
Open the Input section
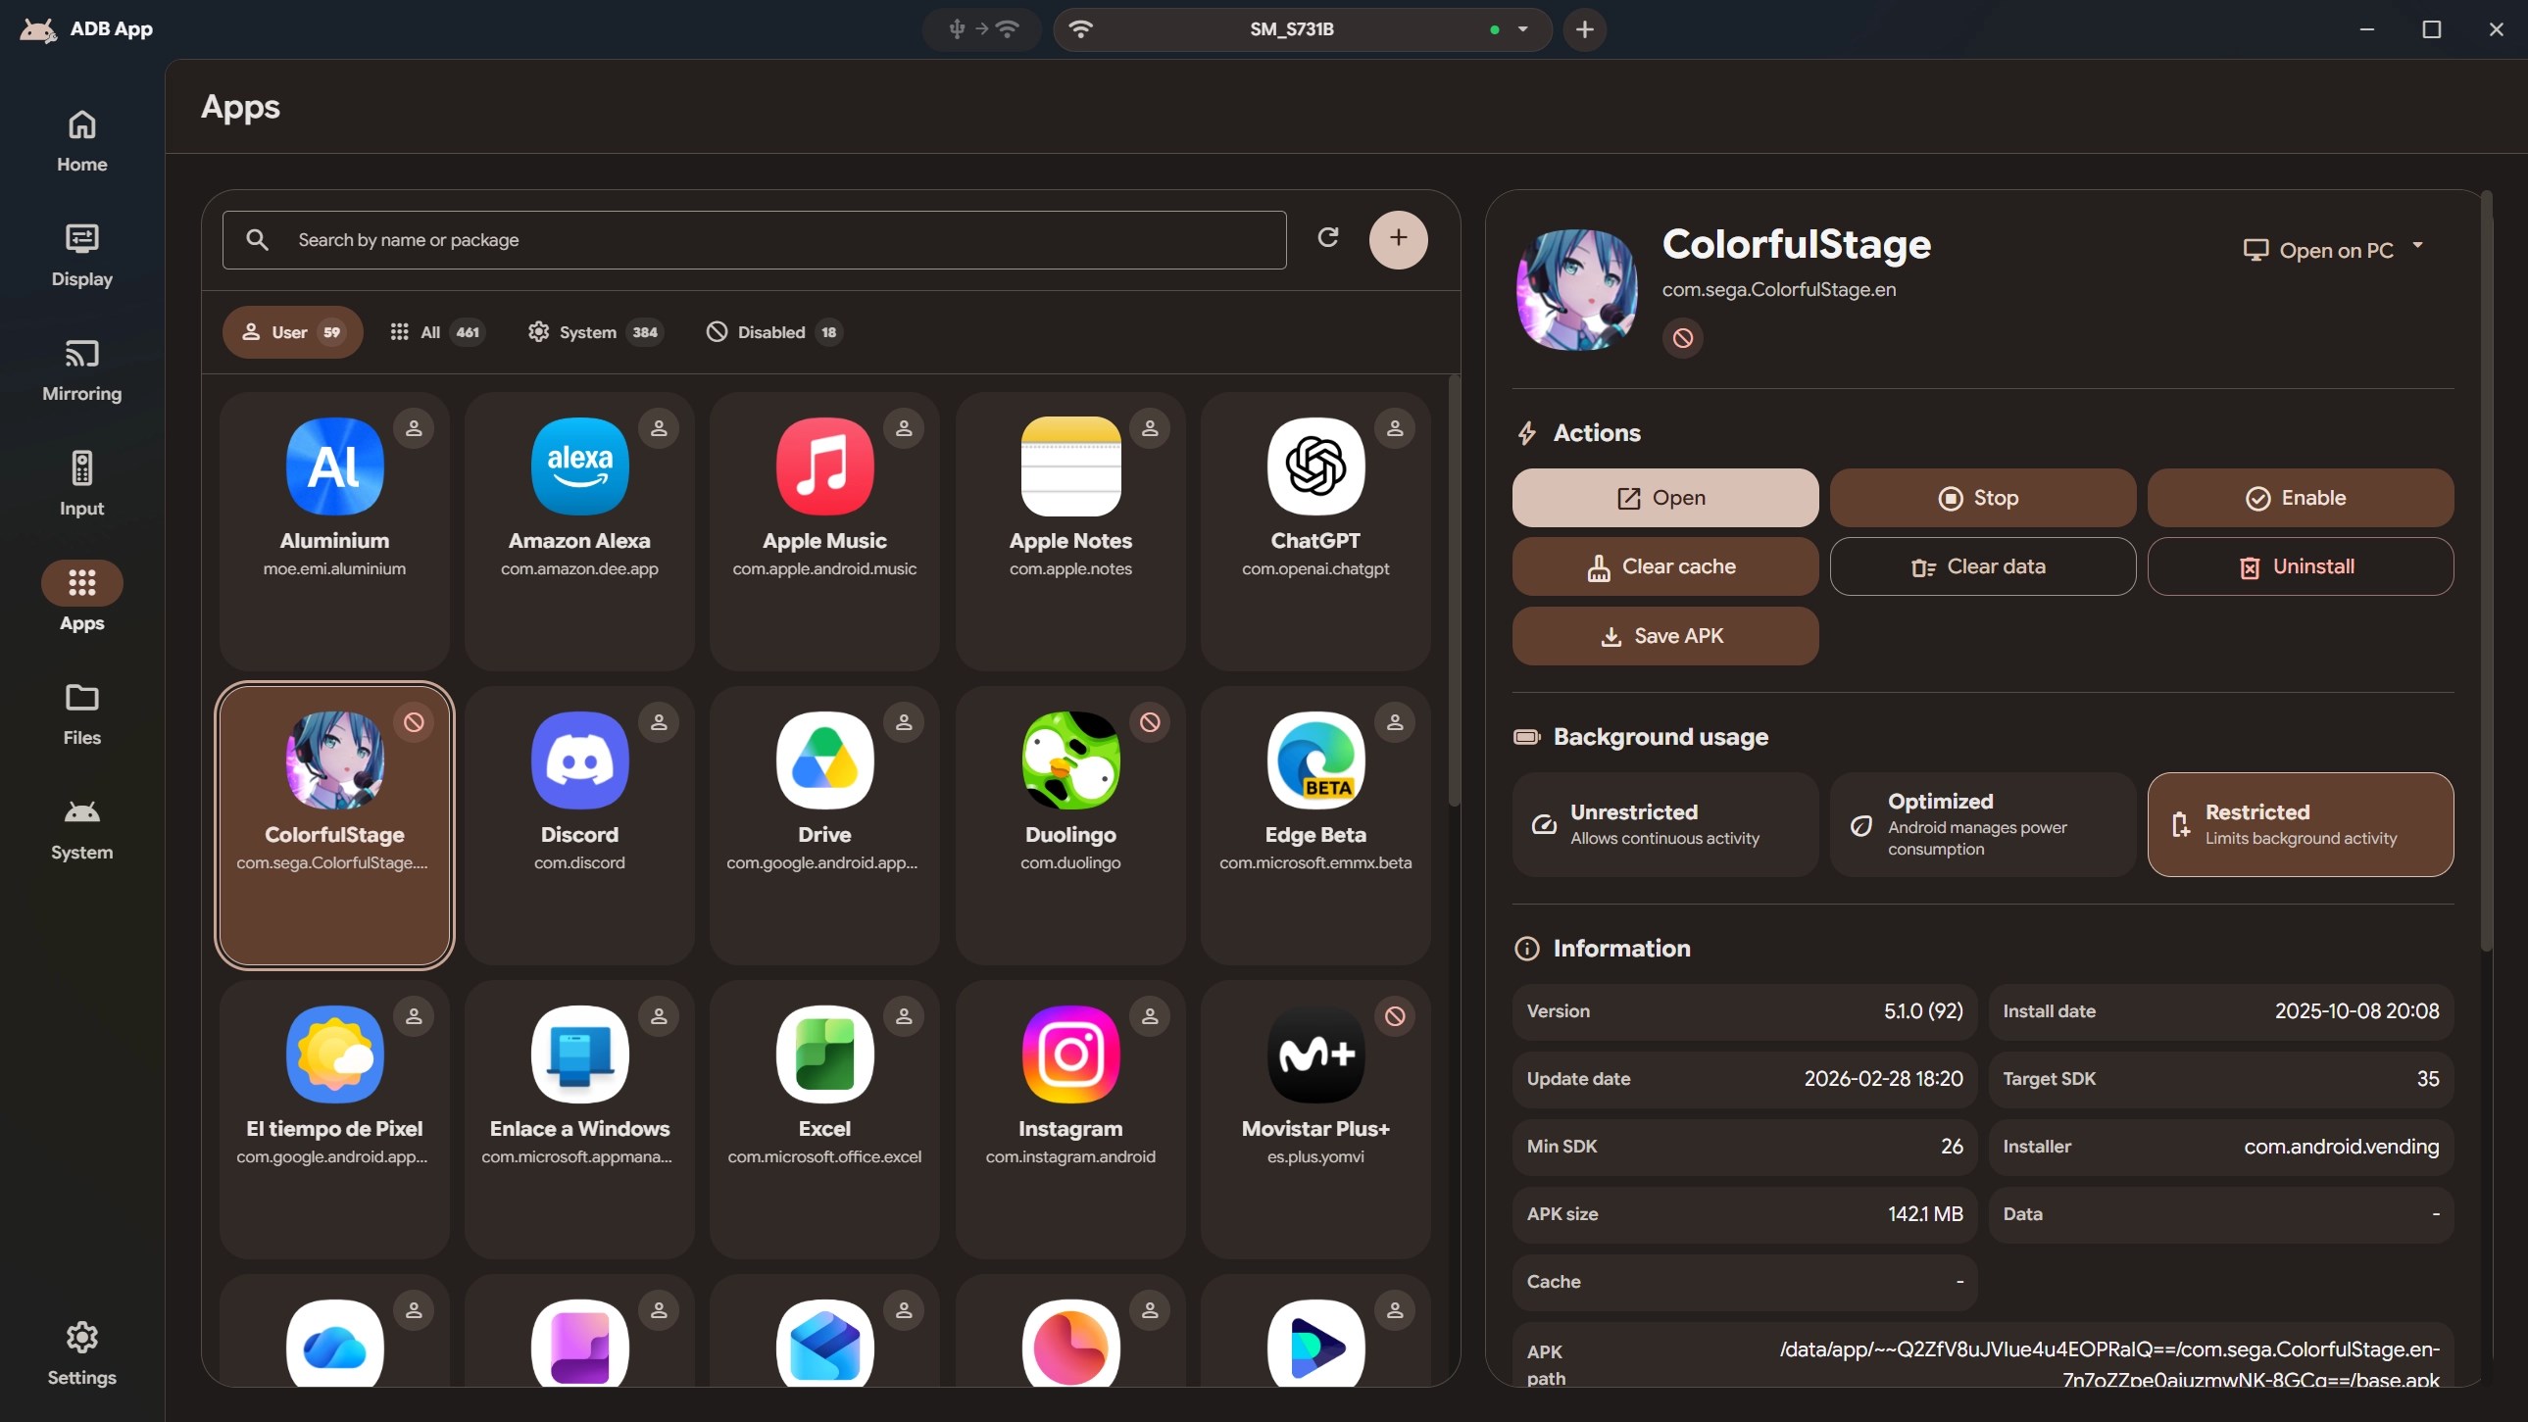81,485
